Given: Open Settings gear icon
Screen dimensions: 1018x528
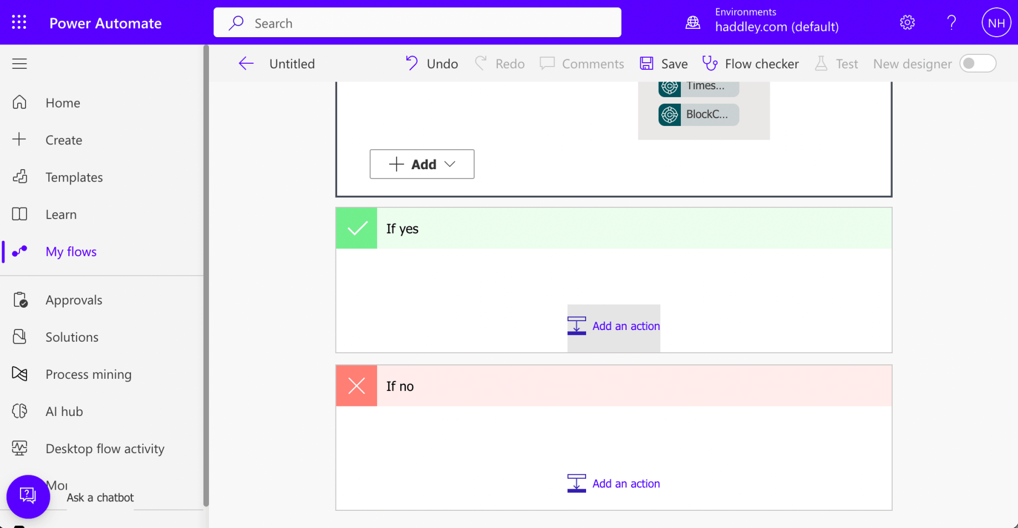Looking at the screenshot, I should (907, 23).
